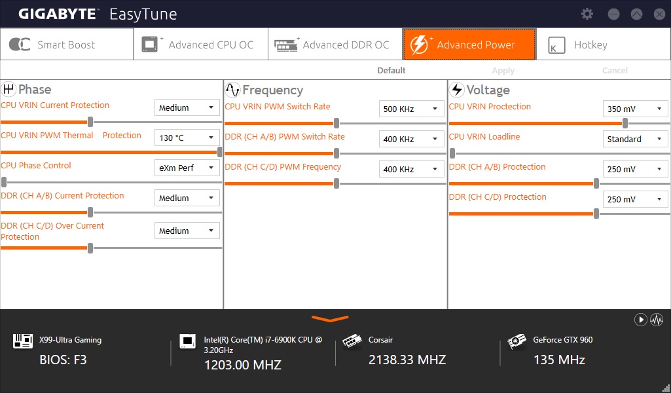Click the RAM icon beside Corsair
Viewport: 671px width, 393px height.
point(352,341)
